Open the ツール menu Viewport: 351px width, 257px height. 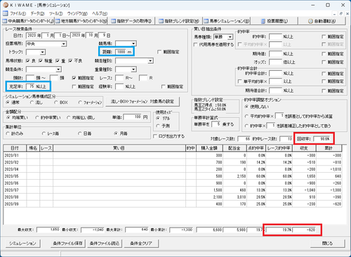55,13
